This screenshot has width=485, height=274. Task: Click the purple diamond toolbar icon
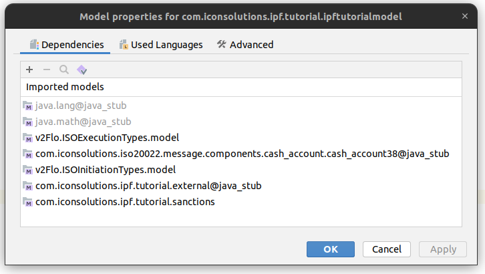tap(82, 70)
